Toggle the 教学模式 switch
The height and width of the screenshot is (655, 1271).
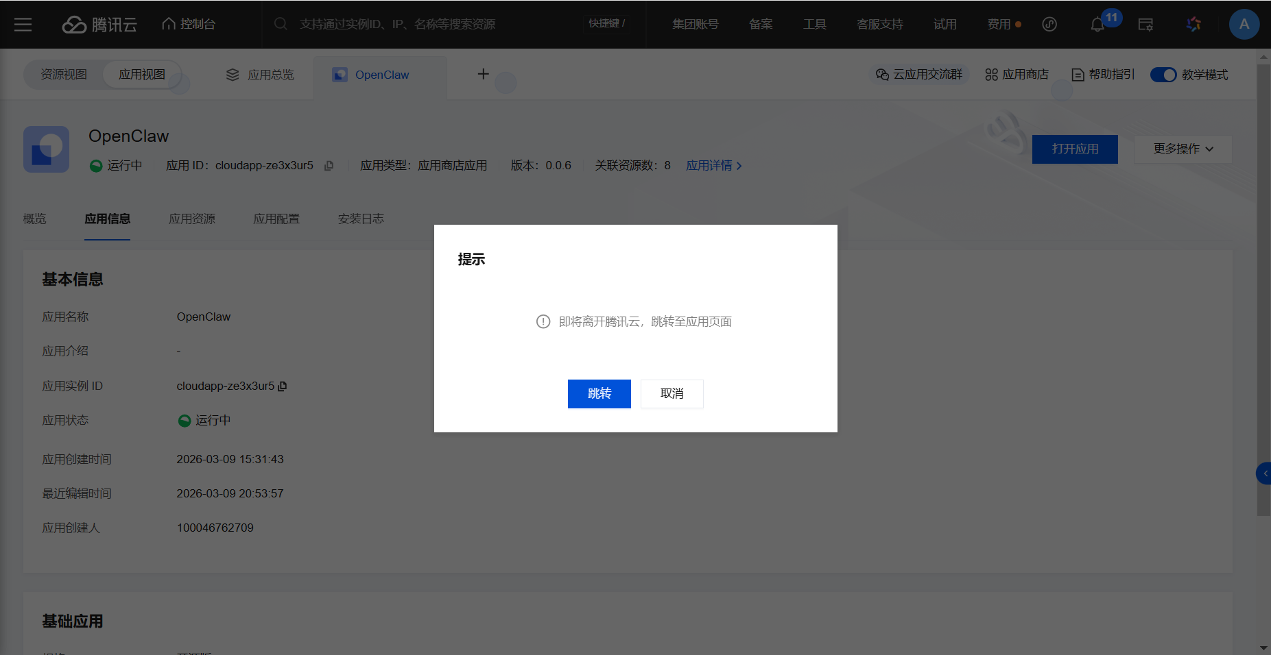pyautogui.click(x=1163, y=75)
